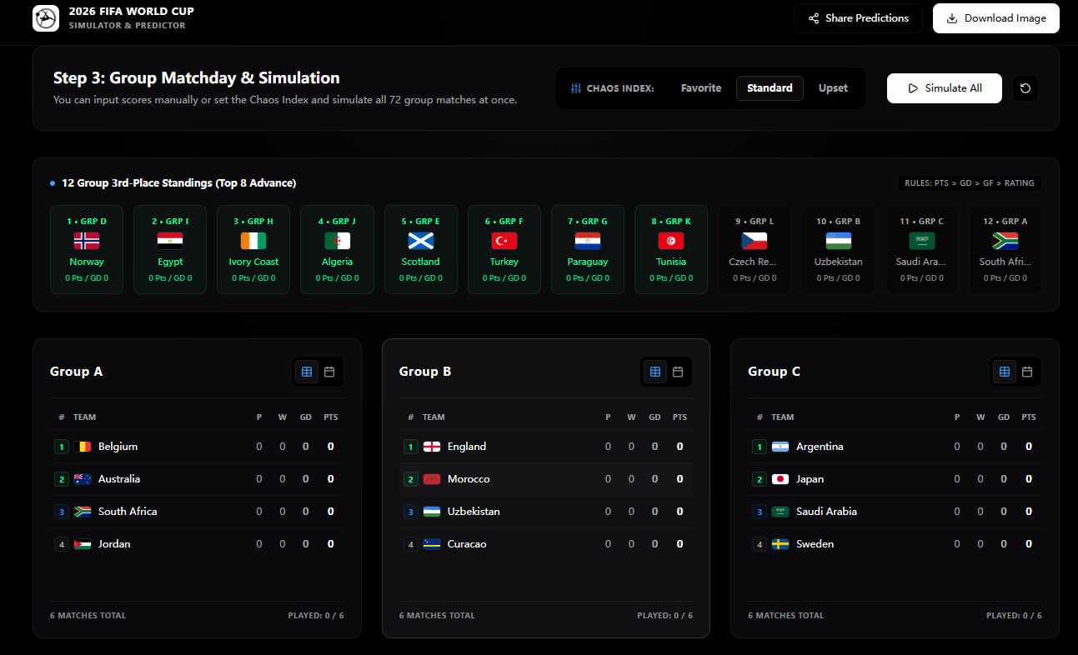
Task: Select the Egypt third-place card
Action: [x=170, y=250]
